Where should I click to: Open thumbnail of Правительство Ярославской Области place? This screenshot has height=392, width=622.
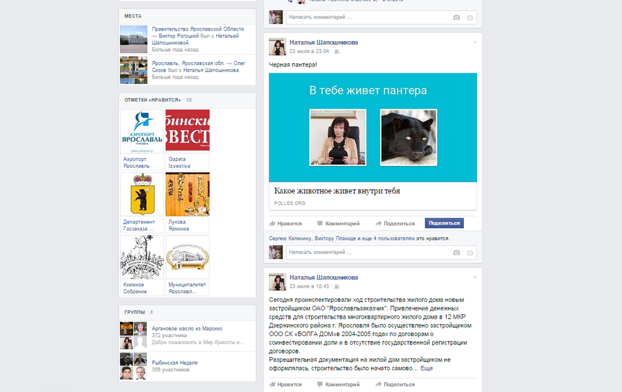tap(134, 39)
